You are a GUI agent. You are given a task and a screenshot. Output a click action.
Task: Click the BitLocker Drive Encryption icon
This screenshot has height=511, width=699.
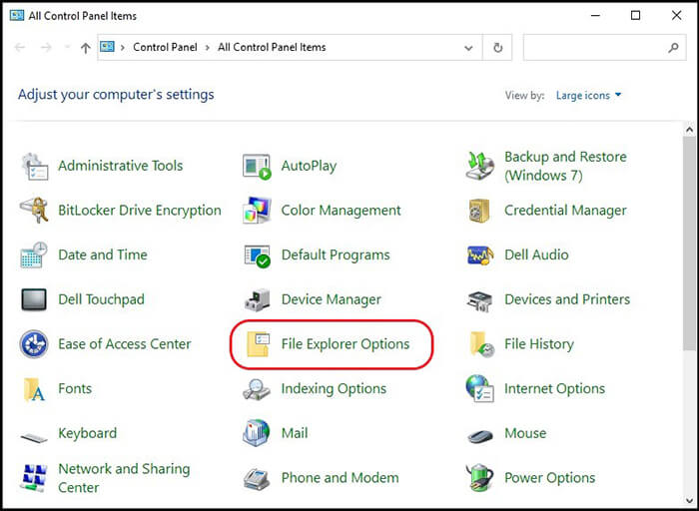click(34, 211)
